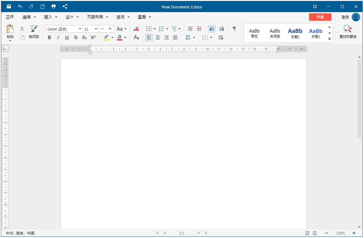Click the user profile avatar
Image resolution: width=364 pixels, height=238 pixels.
356,17
